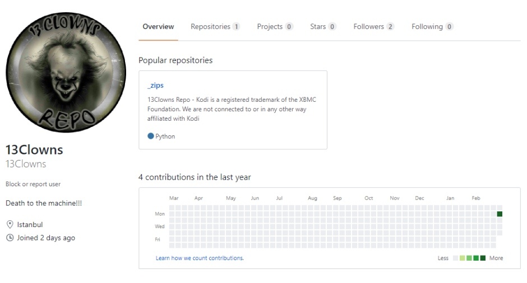Image resolution: width=527 pixels, height=283 pixels.
Task: Click the blue Python language dot
Action: [151, 136]
